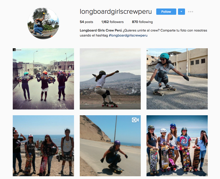This screenshot has width=220, height=179.
Task: Click the longboardgirlscrewperu username heading
Action: (116, 11)
